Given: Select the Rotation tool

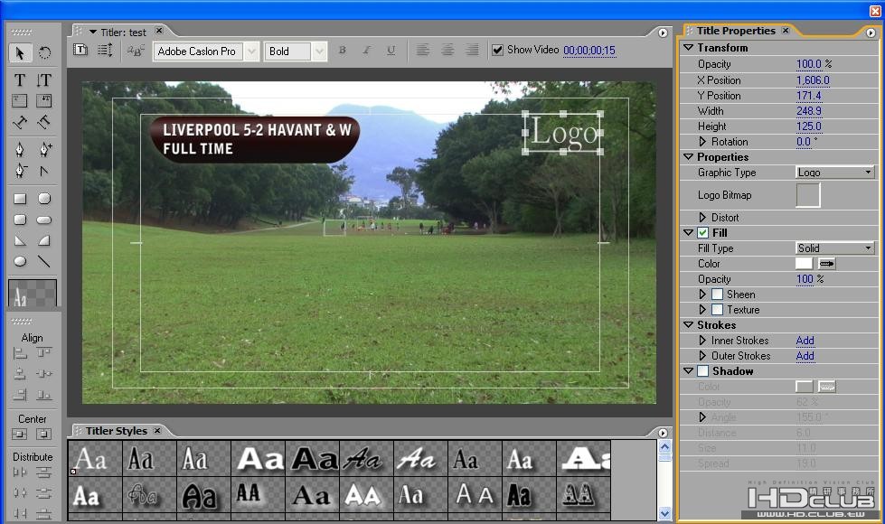Looking at the screenshot, I should [43, 53].
